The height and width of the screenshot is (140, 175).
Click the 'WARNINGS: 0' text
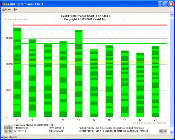[x=56, y=128]
